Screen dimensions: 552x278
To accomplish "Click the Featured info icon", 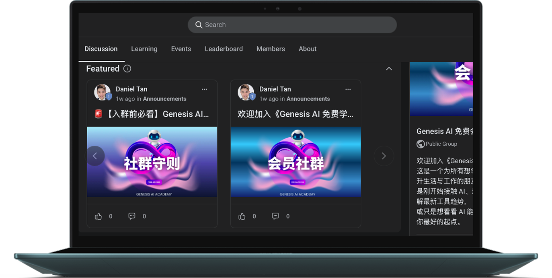I will pos(127,69).
